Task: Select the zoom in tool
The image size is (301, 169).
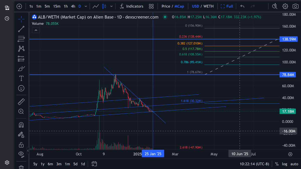Action: [21, 111]
